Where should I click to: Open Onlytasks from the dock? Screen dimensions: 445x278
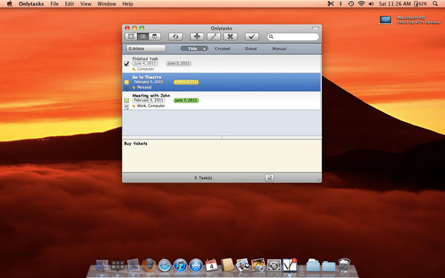[289, 265]
